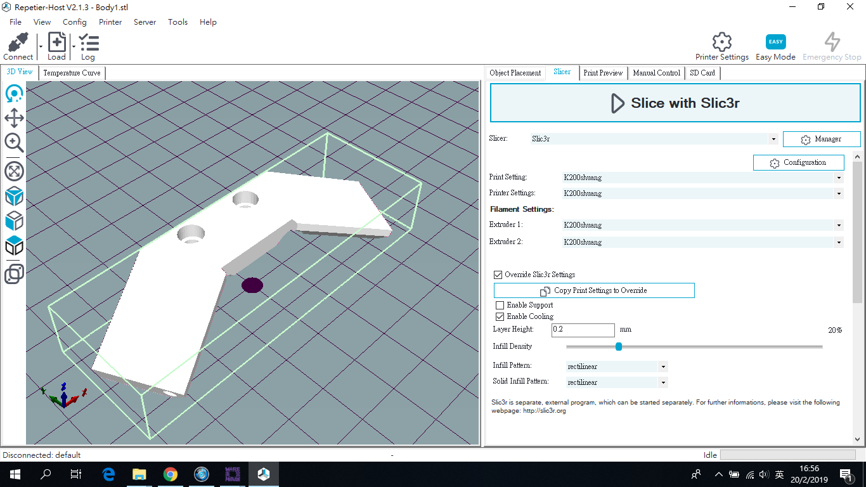
Task: Expand the Extruder 1 filament dropdown
Action: click(x=839, y=225)
